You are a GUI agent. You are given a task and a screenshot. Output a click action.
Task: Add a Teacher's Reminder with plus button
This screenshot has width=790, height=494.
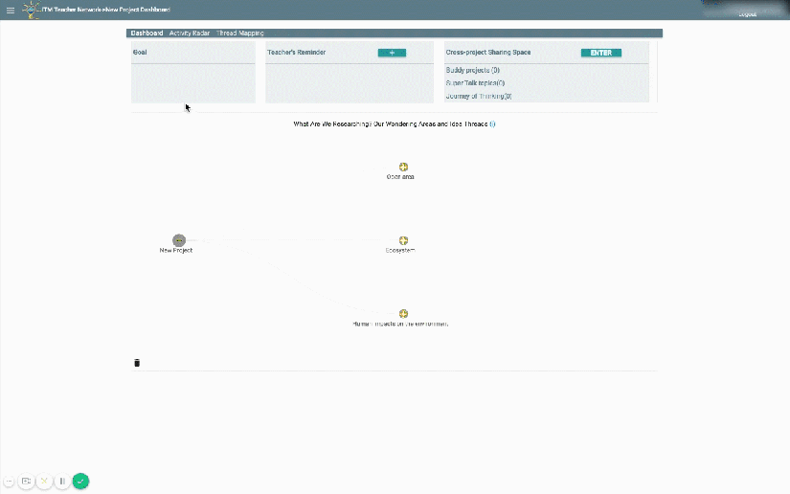(392, 53)
